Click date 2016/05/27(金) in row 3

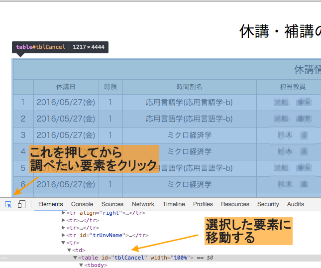(66, 135)
